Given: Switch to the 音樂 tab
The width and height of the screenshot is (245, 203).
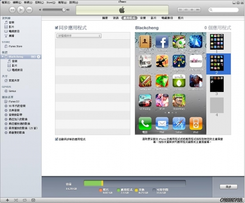Looking at the screenshot, I should (143, 18).
